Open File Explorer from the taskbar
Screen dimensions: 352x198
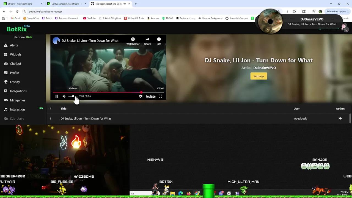coord(172,194)
